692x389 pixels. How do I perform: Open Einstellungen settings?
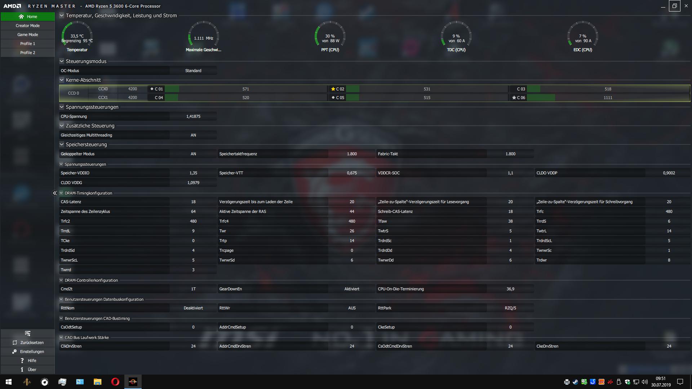click(28, 352)
